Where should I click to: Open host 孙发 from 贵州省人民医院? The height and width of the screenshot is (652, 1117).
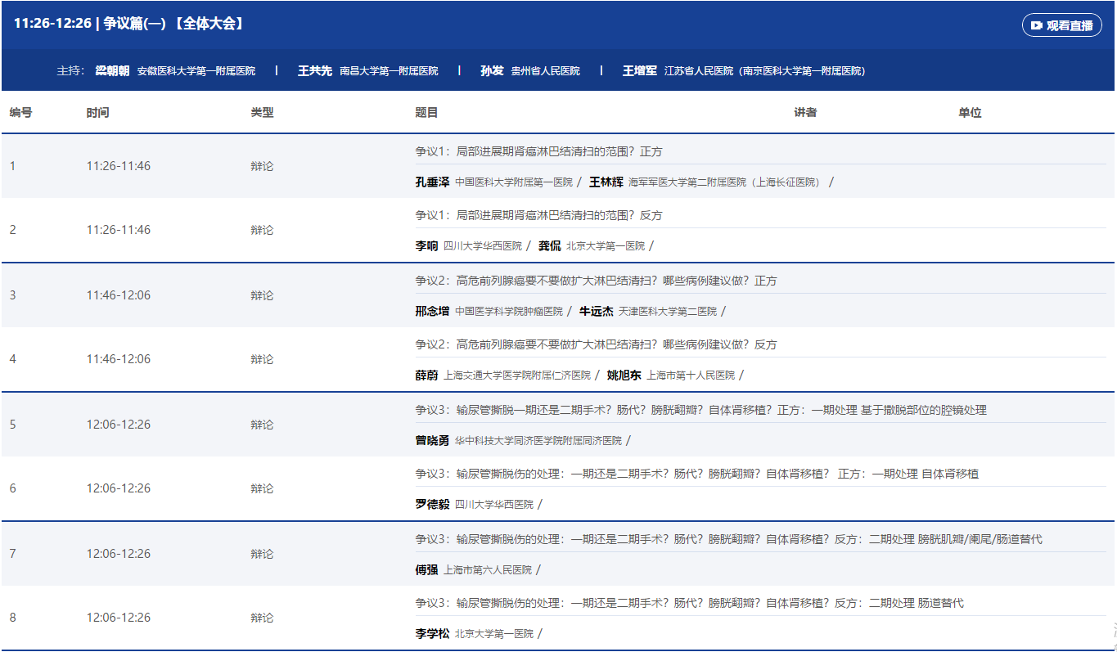click(x=492, y=71)
